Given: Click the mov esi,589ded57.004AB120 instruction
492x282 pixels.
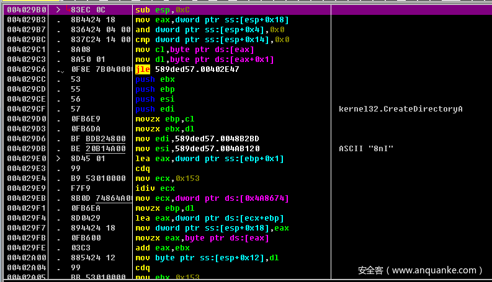Looking at the screenshot, I should (197, 149).
